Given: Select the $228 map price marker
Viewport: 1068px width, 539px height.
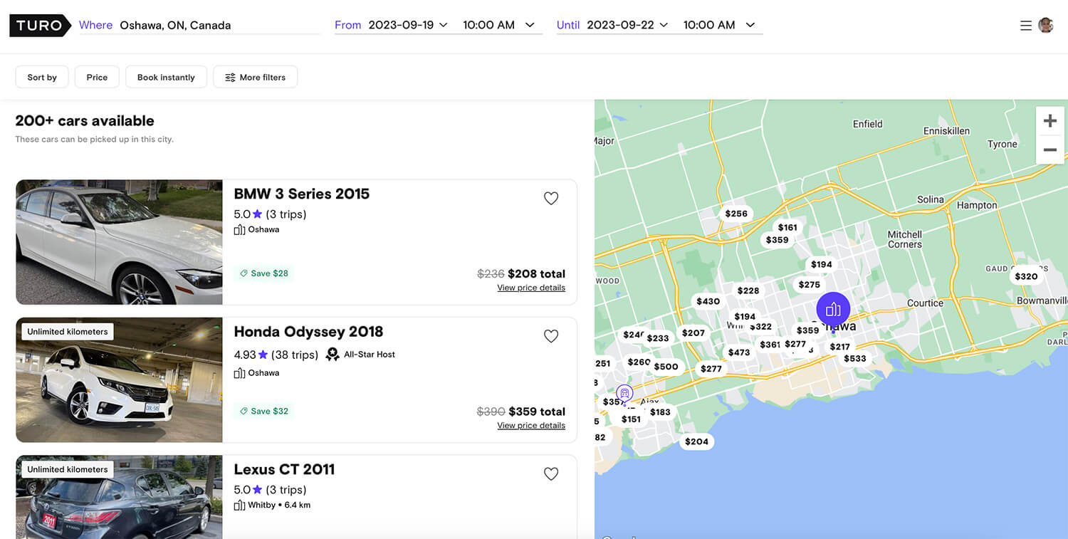Looking at the screenshot, I should tap(748, 291).
